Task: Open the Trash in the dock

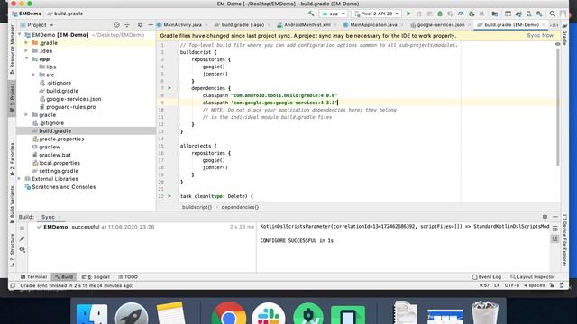Action: coord(485,312)
